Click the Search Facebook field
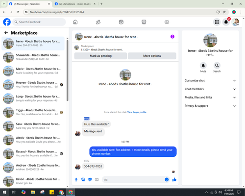The image size is (245, 196). (x=39, y=22)
